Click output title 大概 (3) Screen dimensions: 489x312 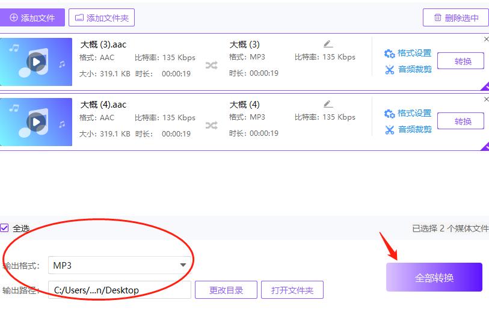(x=244, y=44)
